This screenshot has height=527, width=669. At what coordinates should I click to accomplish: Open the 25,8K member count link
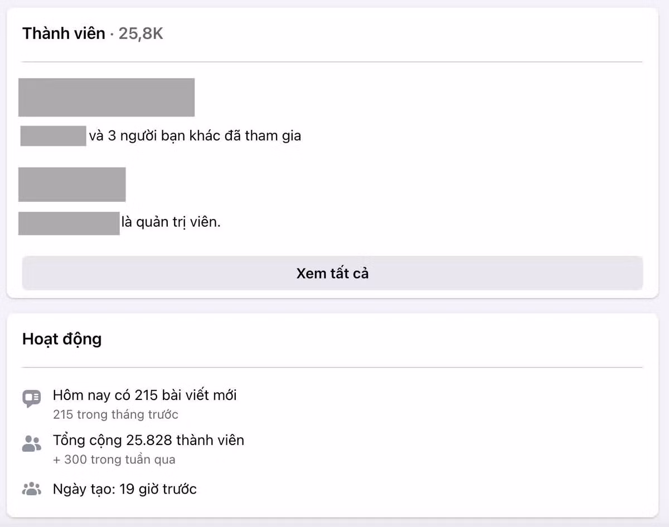[x=141, y=33]
